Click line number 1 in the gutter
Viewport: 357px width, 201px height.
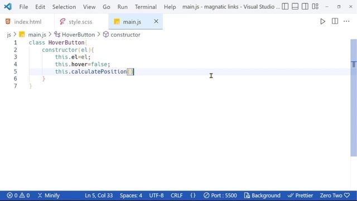coord(15,42)
